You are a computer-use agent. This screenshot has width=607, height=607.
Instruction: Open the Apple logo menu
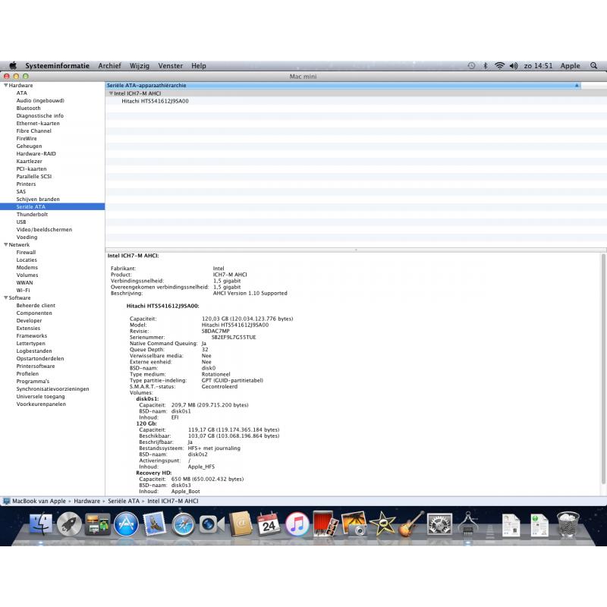(x=13, y=65)
